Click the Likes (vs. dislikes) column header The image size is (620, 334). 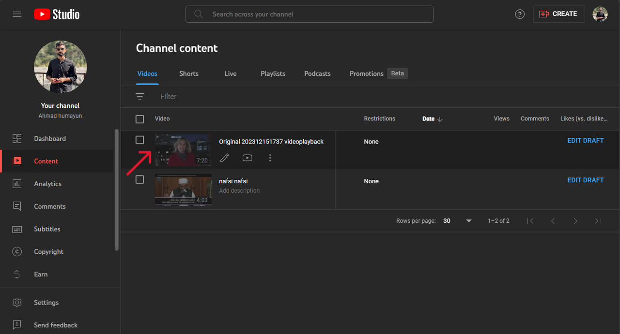pos(584,119)
